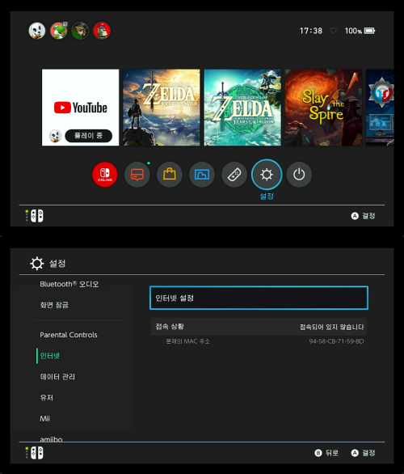Select 화면 잠금 in sidebar

(54, 305)
